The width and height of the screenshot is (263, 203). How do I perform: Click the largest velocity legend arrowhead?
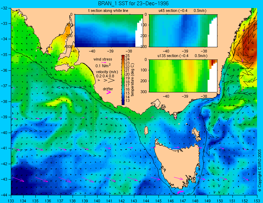112,80
